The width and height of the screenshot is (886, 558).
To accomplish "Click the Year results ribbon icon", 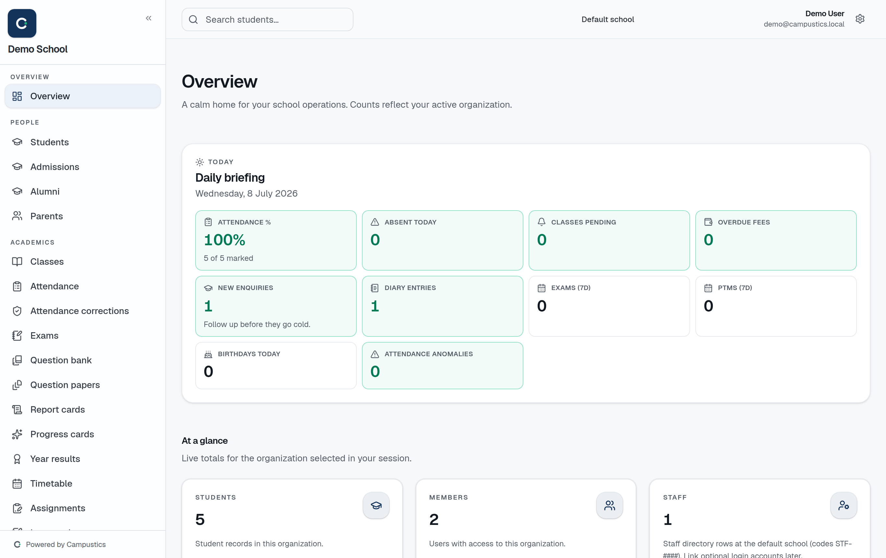I will click(17, 459).
